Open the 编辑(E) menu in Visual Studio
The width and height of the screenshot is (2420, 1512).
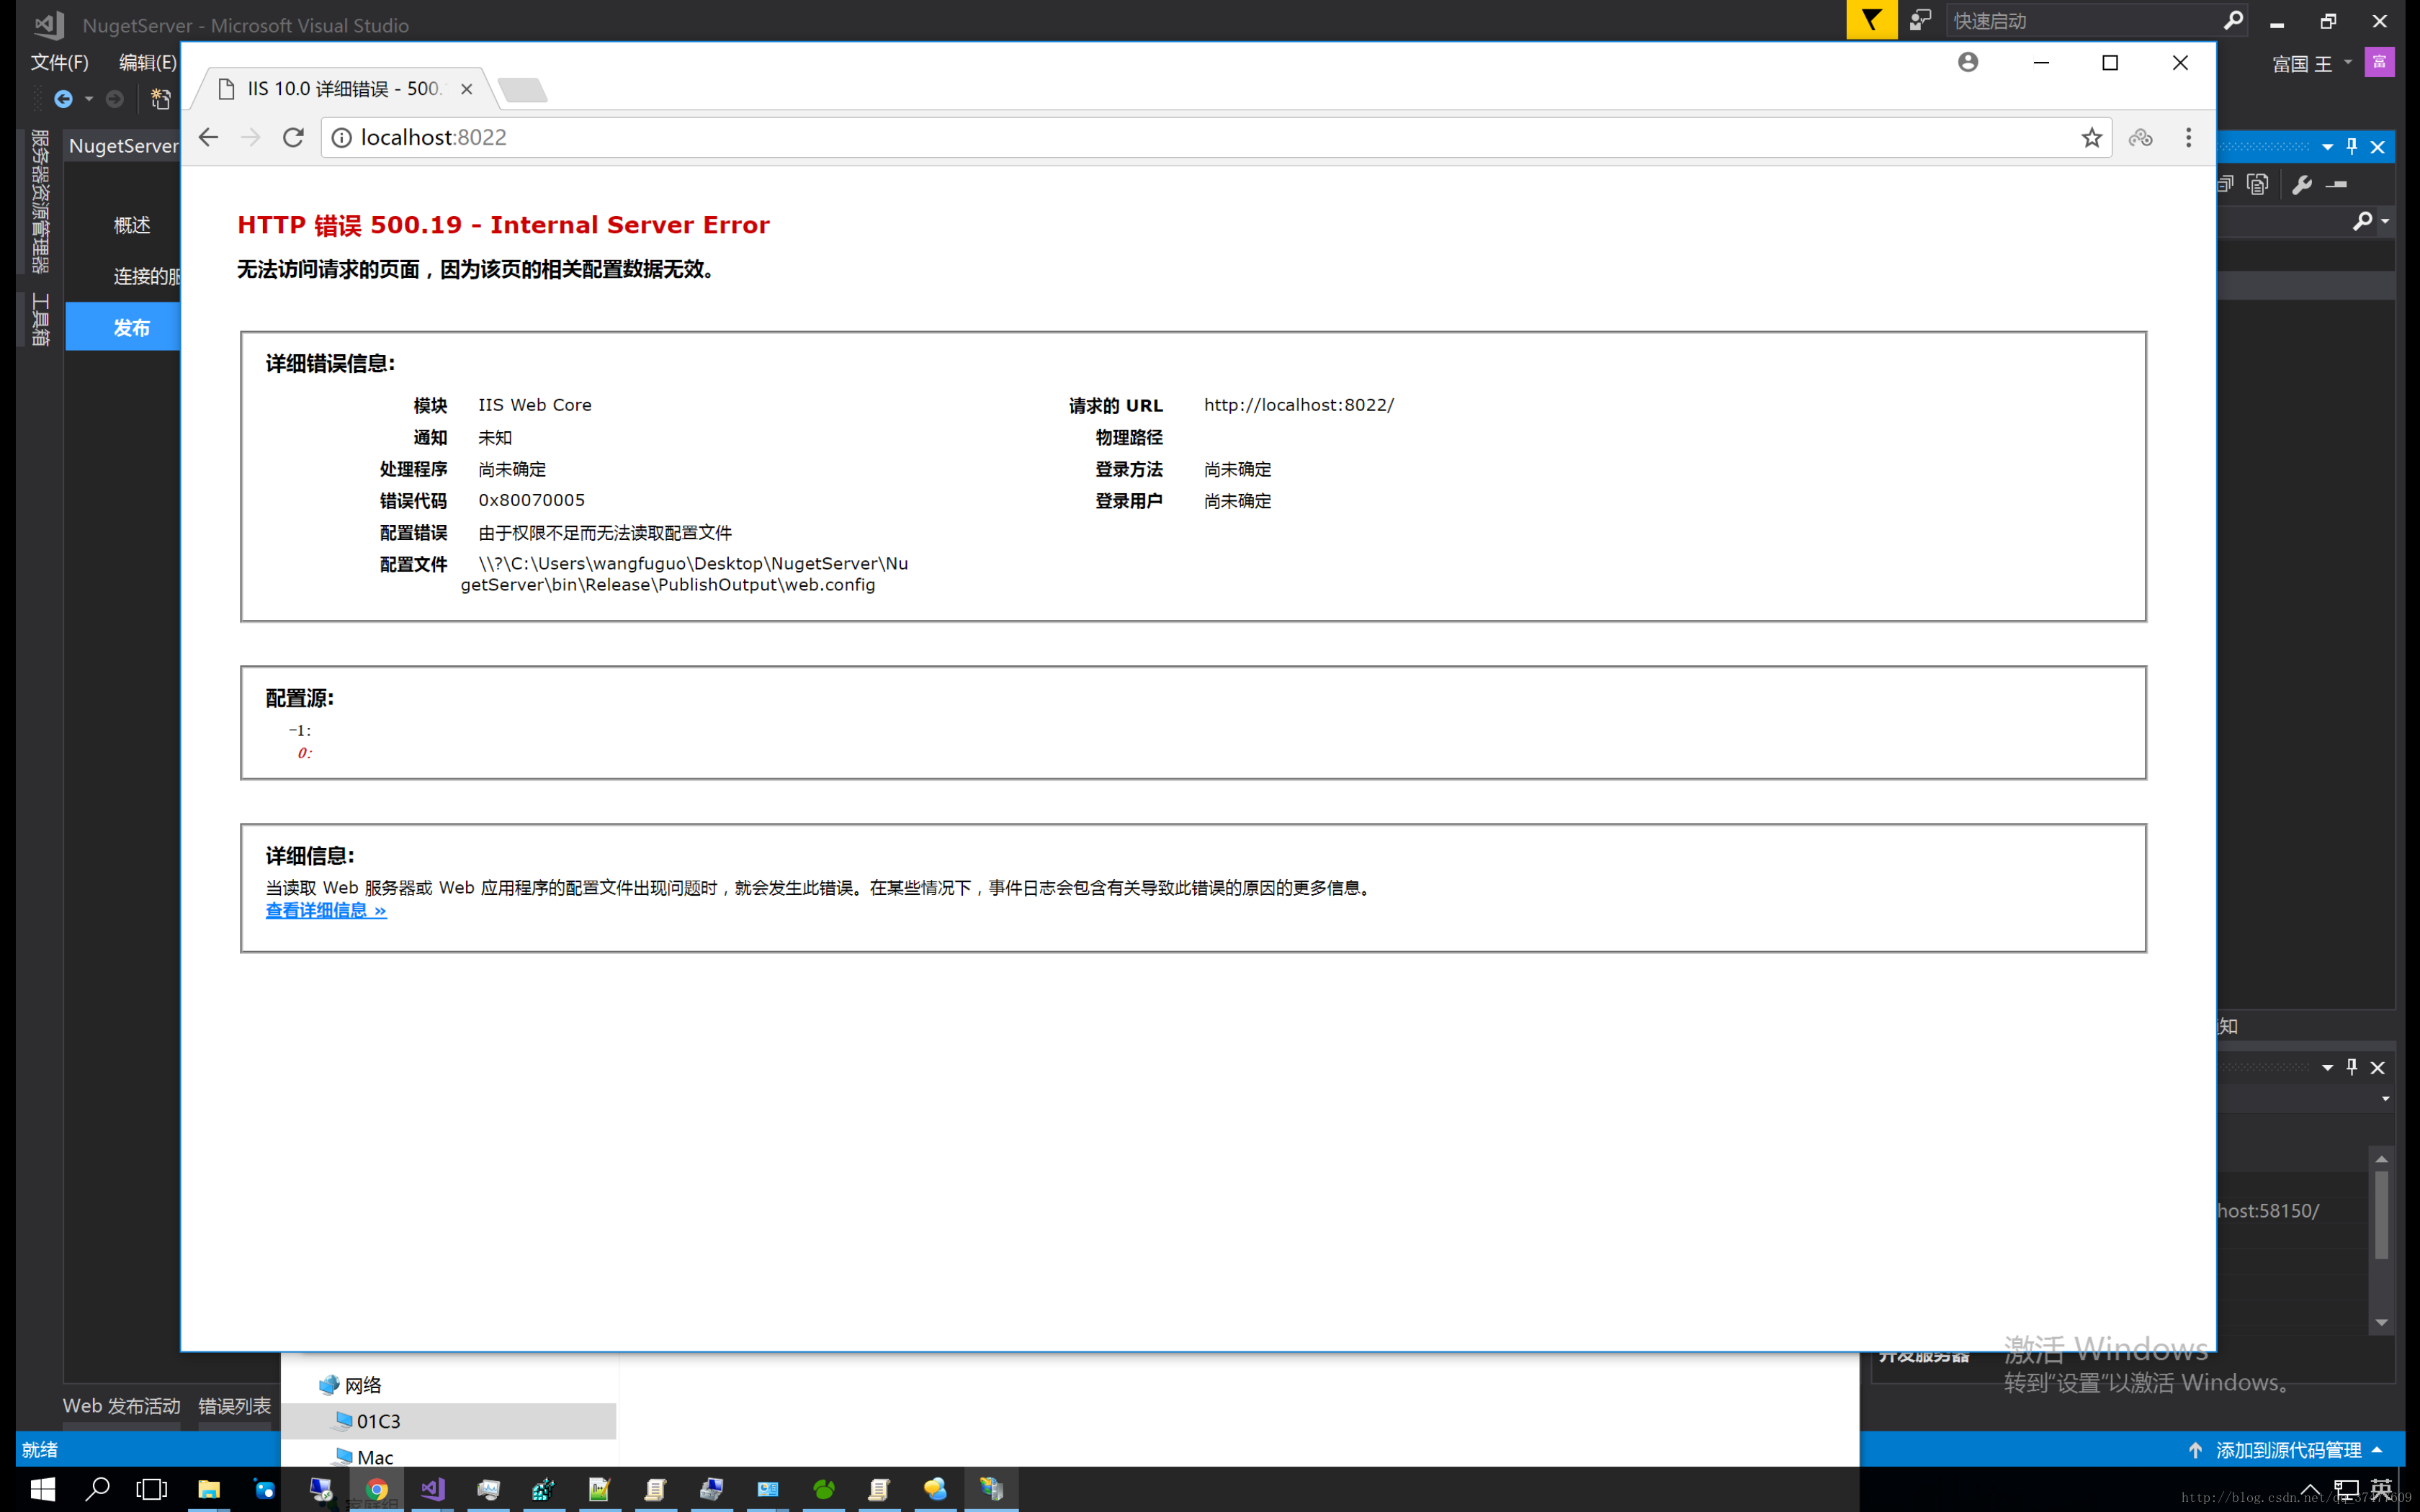[x=147, y=62]
